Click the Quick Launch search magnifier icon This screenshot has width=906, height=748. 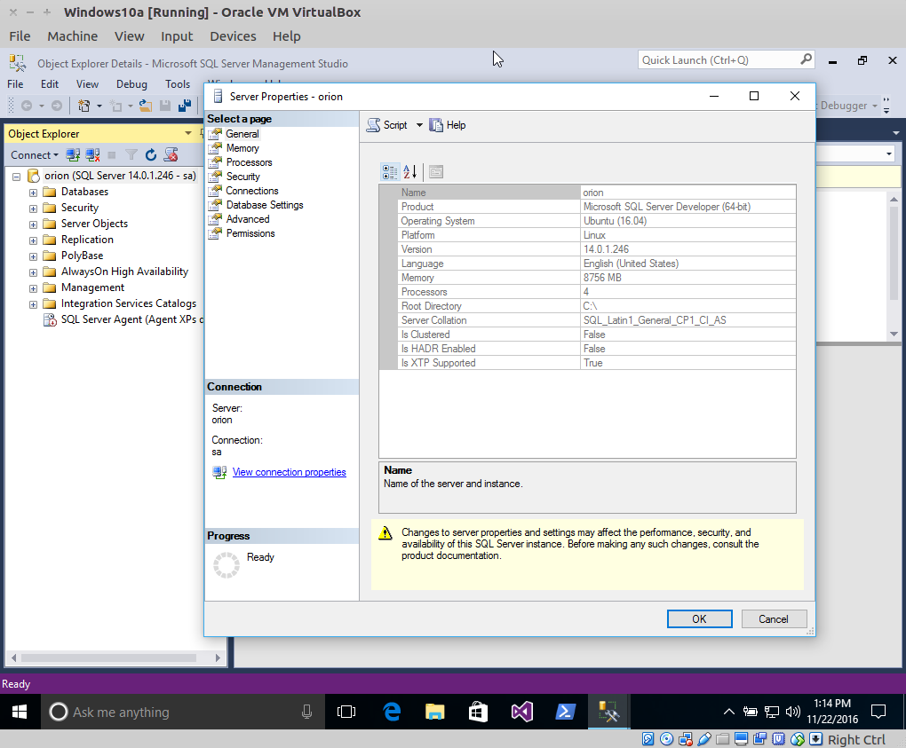(x=806, y=59)
